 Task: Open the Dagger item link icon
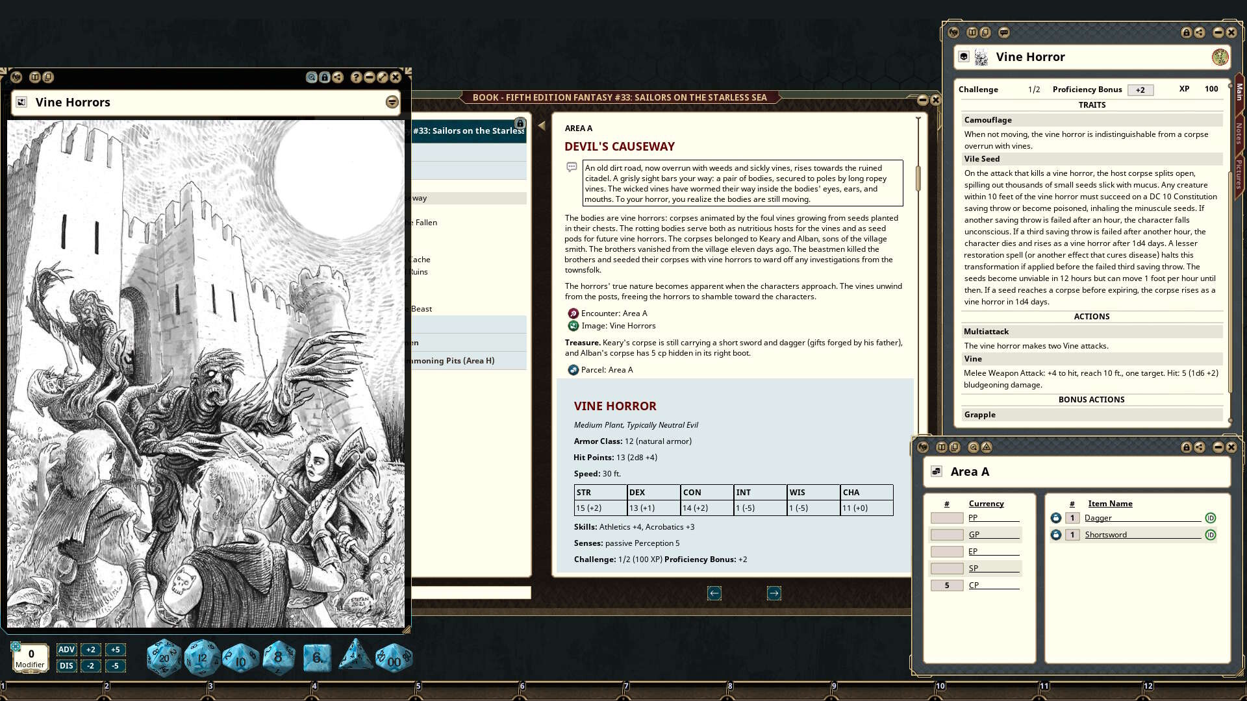[x=1056, y=518]
